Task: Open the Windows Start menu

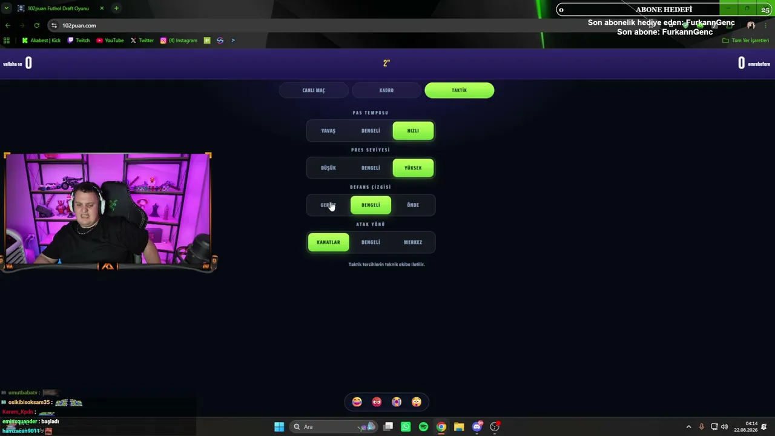Action: pos(279,427)
